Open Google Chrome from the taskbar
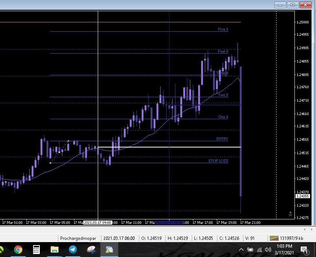The height and width of the screenshot is (257, 316). [x=18, y=250]
